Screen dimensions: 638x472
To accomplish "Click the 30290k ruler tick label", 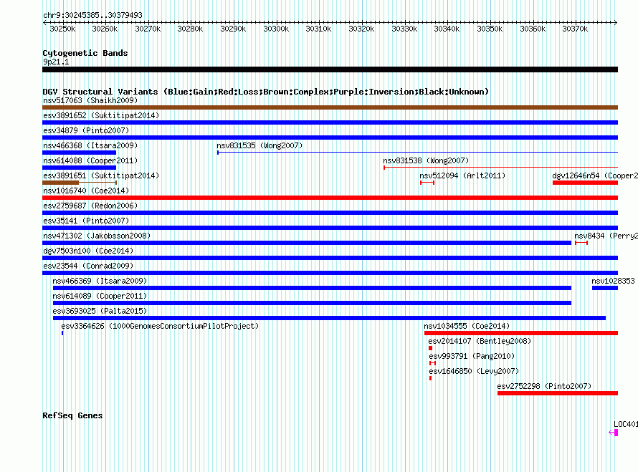I will coord(233,29).
